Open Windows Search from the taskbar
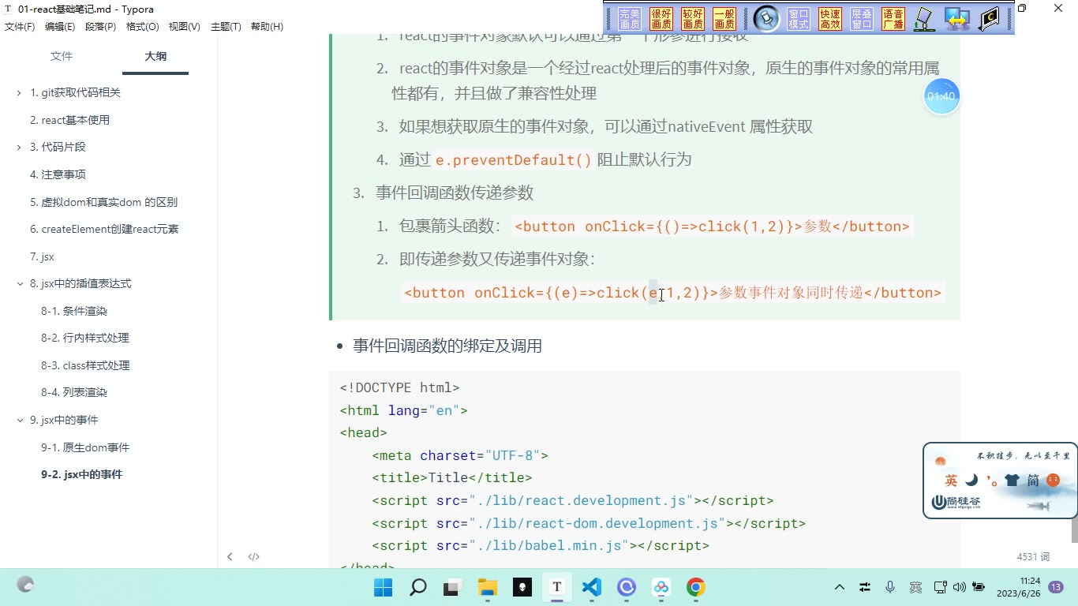Image resolution: width=1078 pixels, height=606 pixels. [418, 587]
